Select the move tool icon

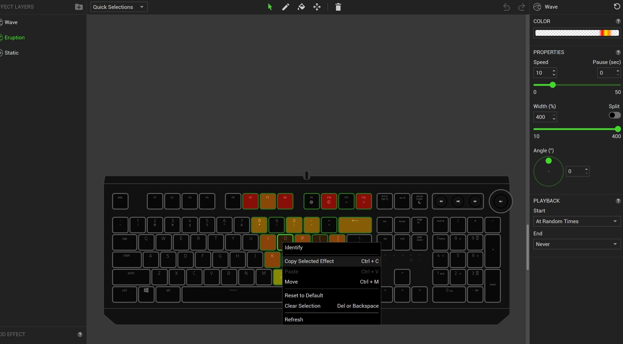coord(317,7)
